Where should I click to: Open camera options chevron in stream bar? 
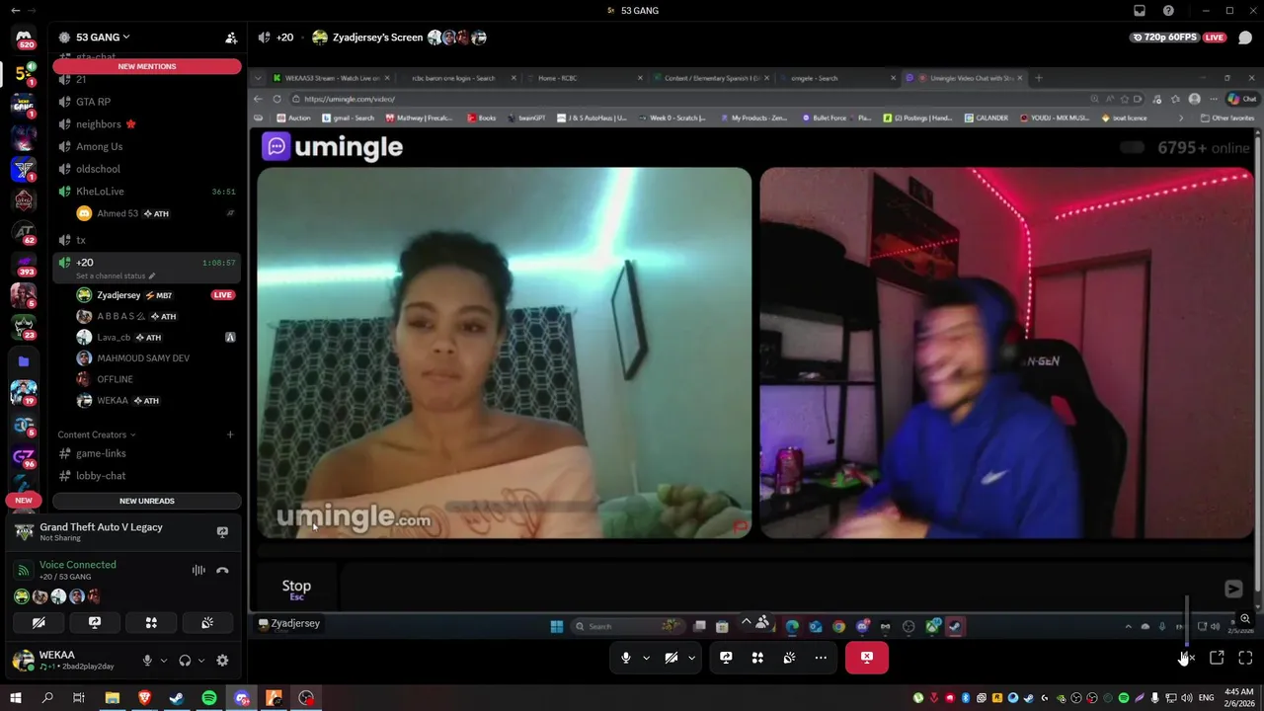click(692, 658)
